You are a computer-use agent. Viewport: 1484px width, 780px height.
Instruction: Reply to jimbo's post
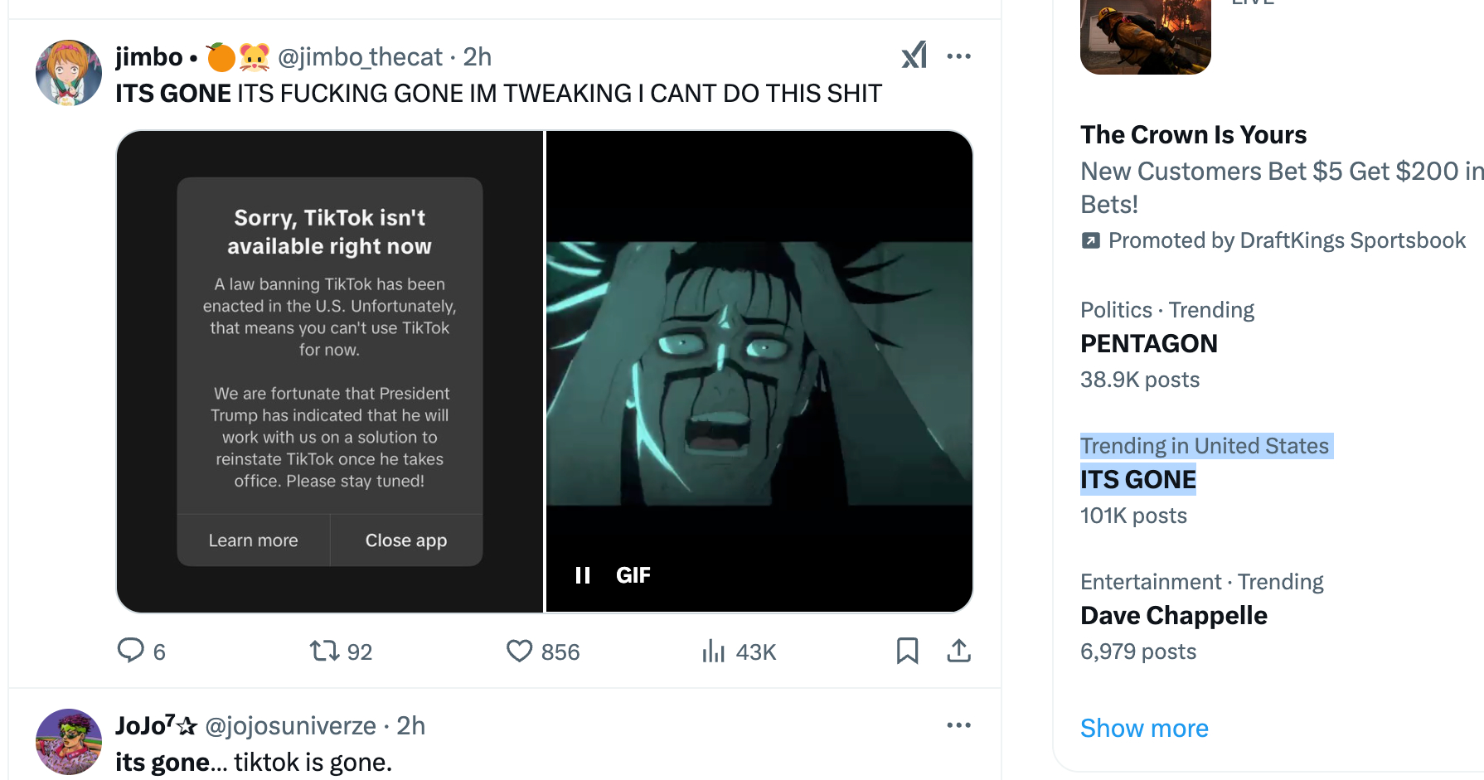point(131,651)
